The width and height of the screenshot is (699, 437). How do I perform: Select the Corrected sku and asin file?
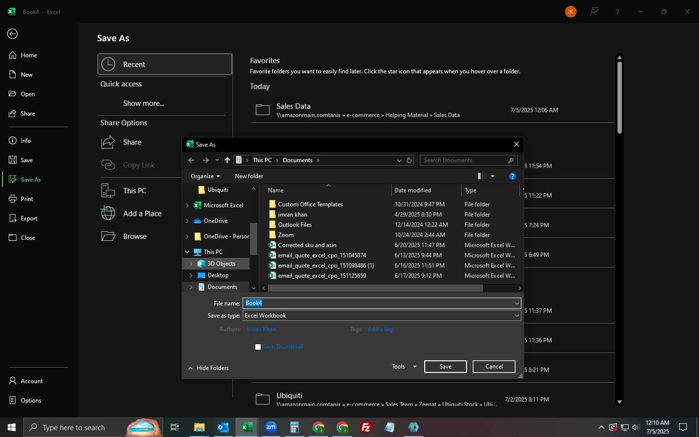[307, 245]
